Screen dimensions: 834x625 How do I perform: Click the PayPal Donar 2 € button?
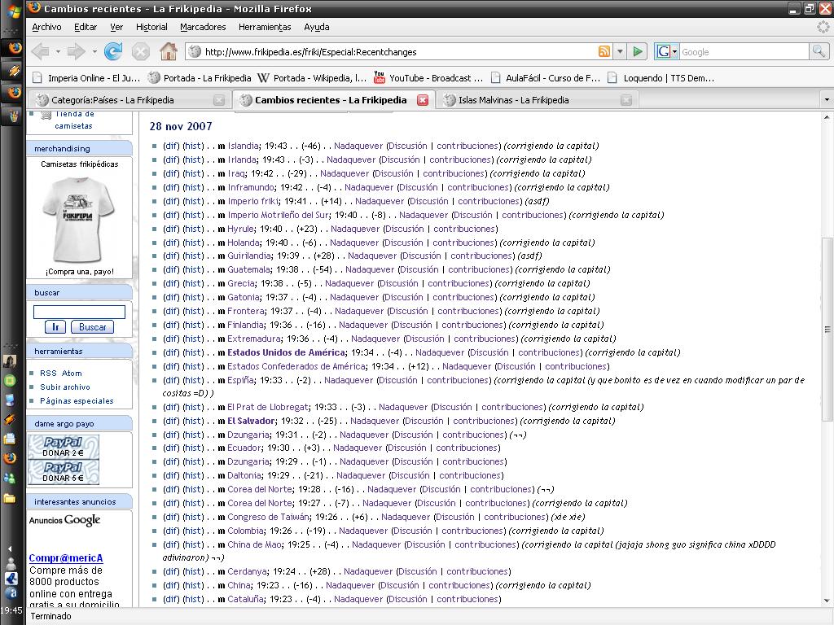tap(64, 447)
